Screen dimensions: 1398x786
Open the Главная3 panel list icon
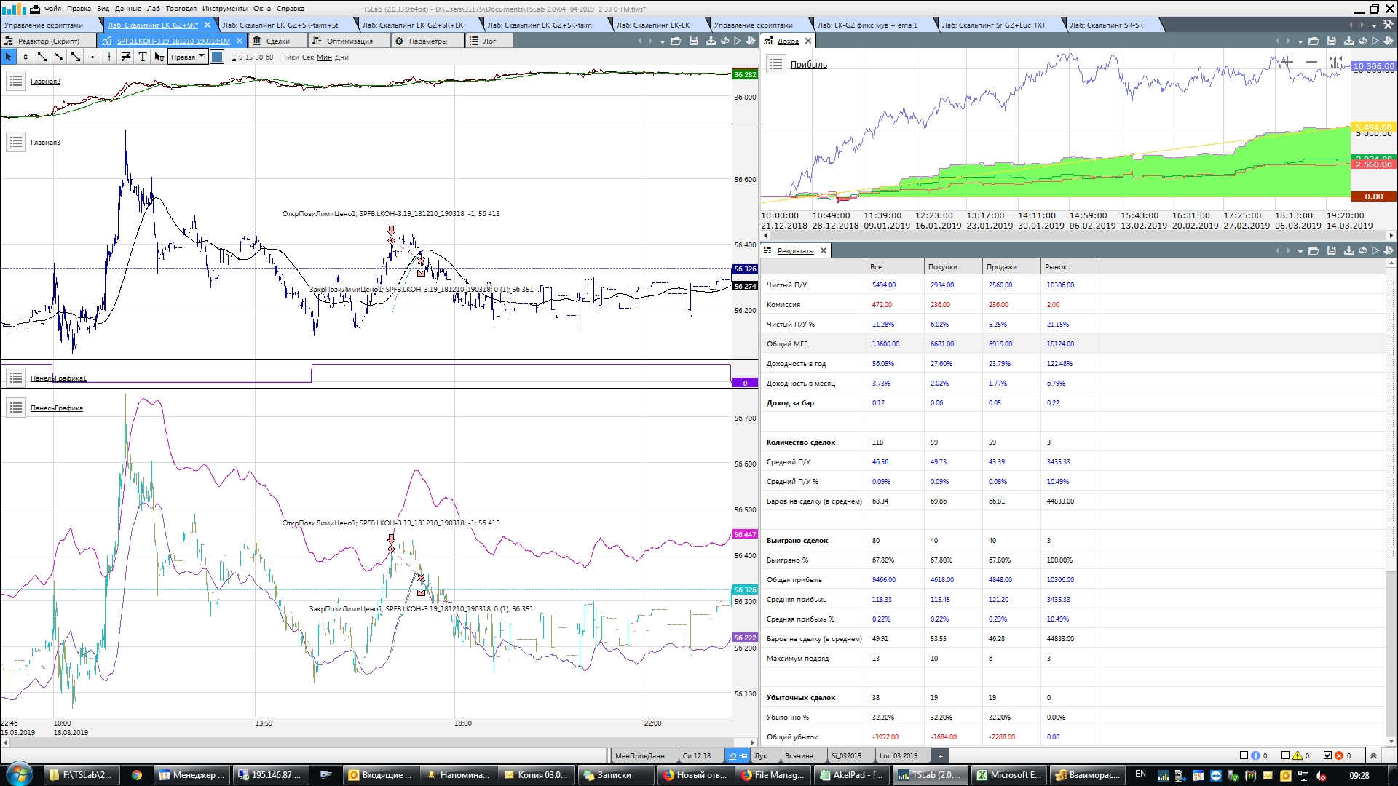(x=16, y=142)
